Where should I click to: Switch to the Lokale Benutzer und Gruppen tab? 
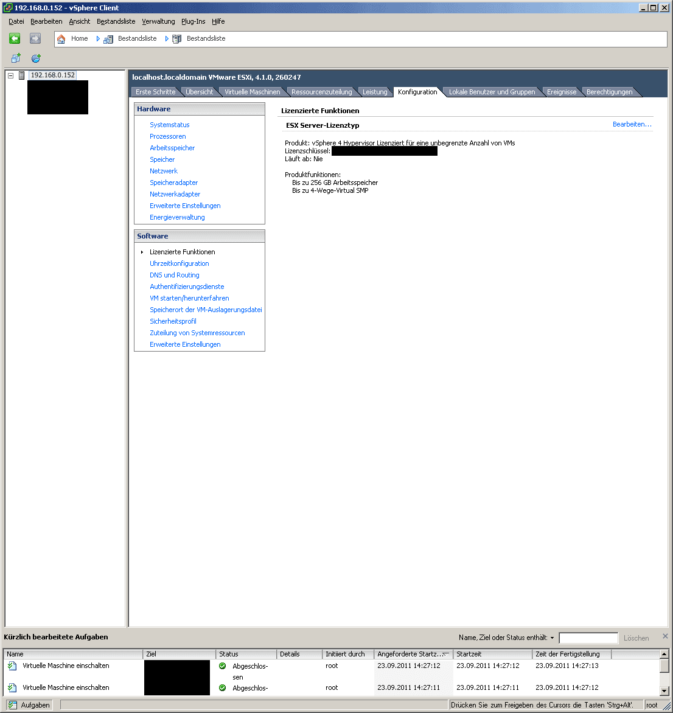[x=492, y=92]
